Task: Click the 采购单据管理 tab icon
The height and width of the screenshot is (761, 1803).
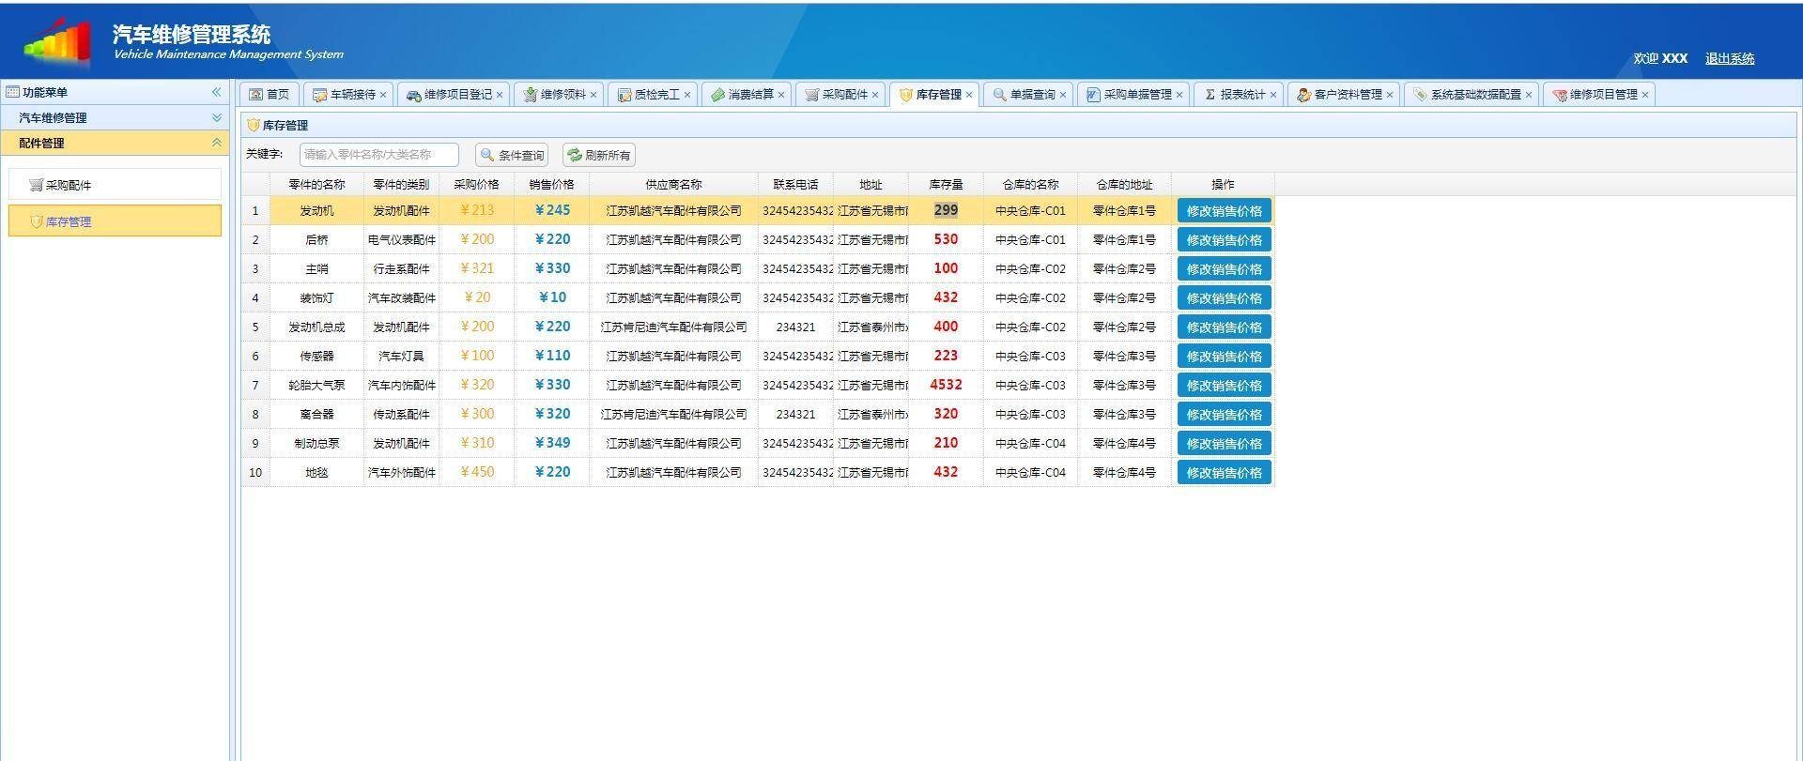Action: click(x=1093, y=95)
